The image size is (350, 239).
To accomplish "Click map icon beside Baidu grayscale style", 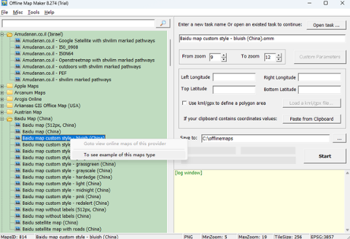I will point(18,171).
